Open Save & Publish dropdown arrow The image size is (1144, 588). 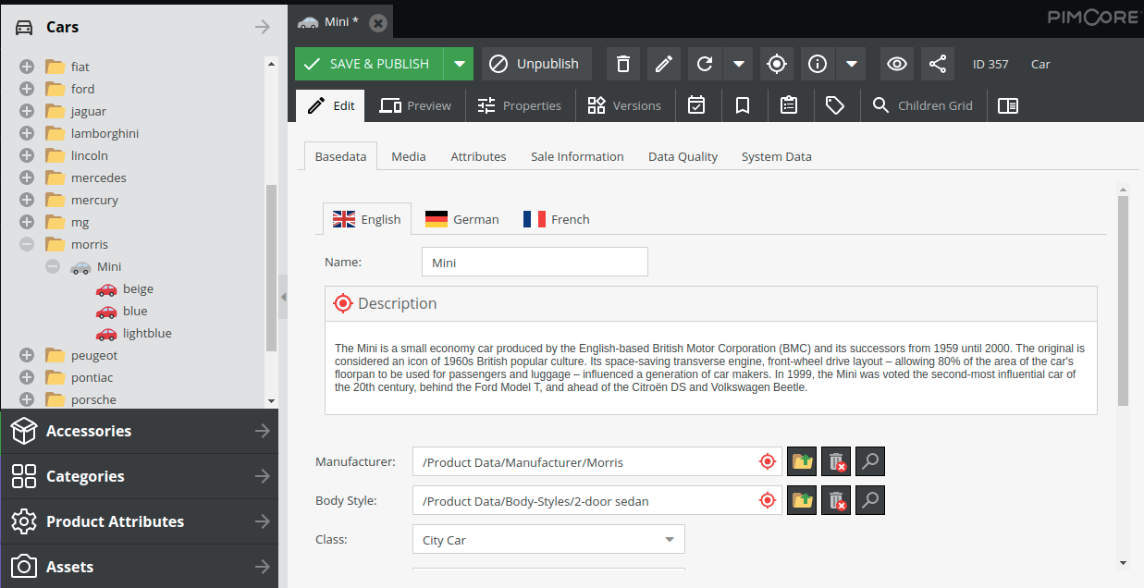459,64
